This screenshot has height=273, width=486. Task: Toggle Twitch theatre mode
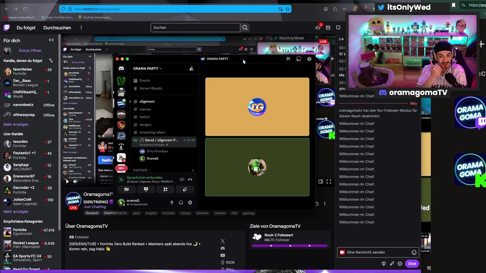click(x=321, y=182)
